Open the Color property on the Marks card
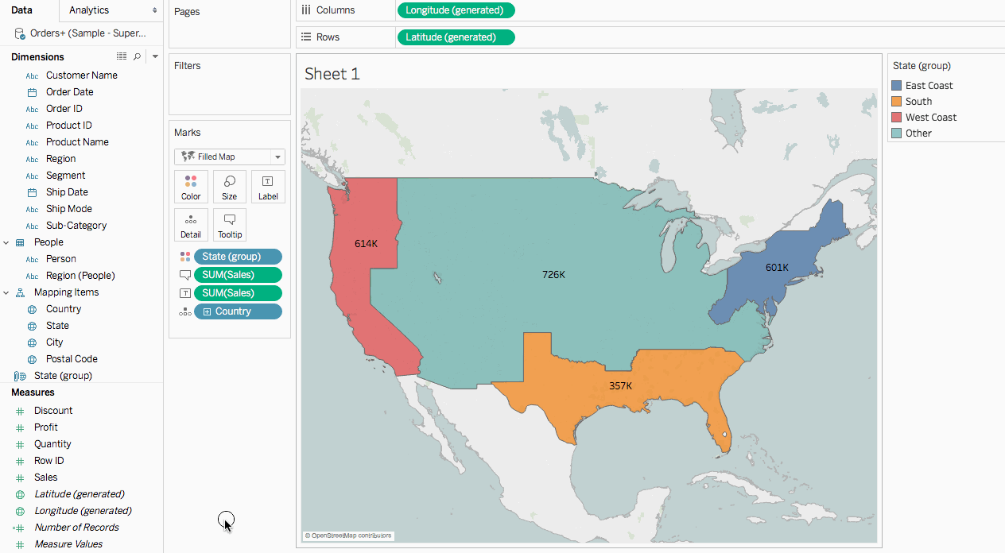This screenshot has height=553, width=1005. [191, 187]
